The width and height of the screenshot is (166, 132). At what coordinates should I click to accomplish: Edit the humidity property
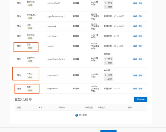(x=135, y=46)
